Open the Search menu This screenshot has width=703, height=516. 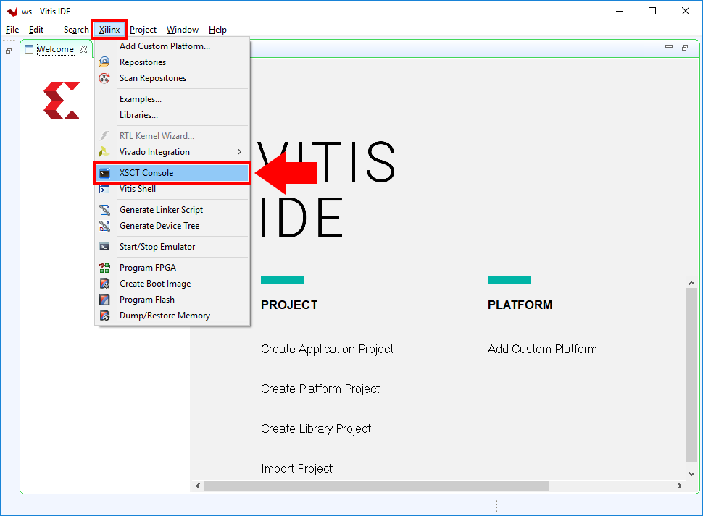coord(76,30)
